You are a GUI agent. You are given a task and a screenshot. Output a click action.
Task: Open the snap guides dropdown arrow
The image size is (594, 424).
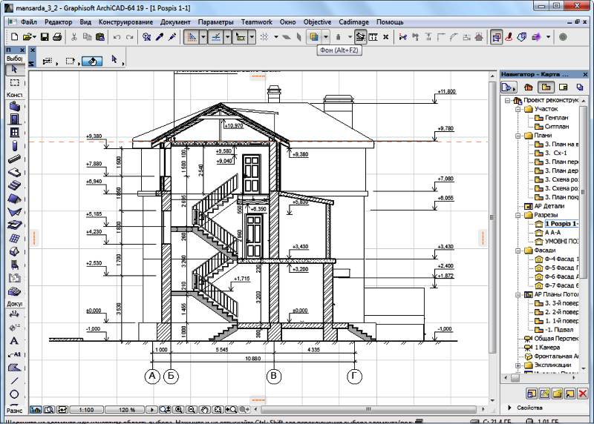click(x=228, y=37)
